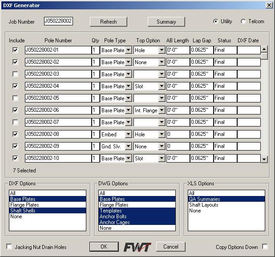Screen dimensions: 275x257
Task: Open Pole Type dropdown showing Gnd. Slv.
Action: 129,146
